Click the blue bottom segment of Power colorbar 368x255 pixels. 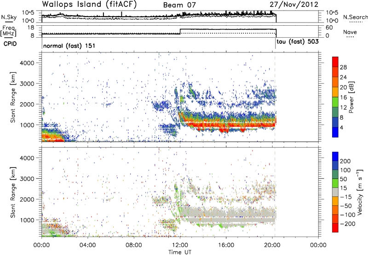tap(335, 133)
